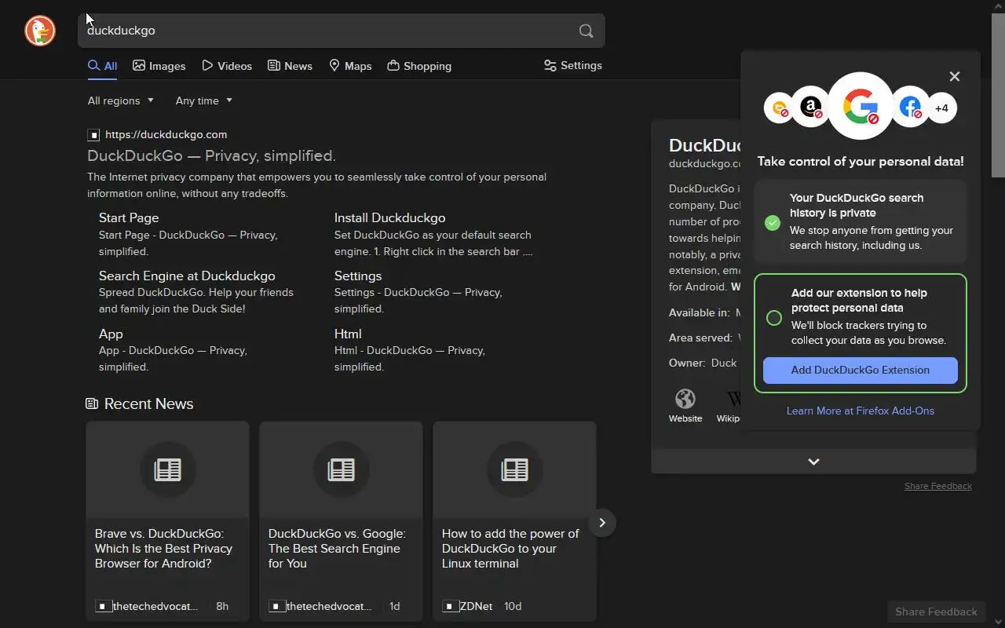Open Linux terminal news card thumbnail
The width and height of the screenshot is (1005, 628).
click(x=514, y=469)
